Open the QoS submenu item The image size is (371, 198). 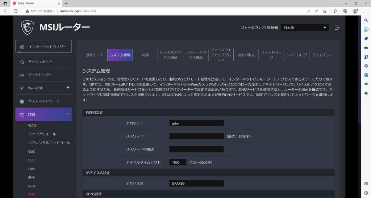(x=31, y=151)
